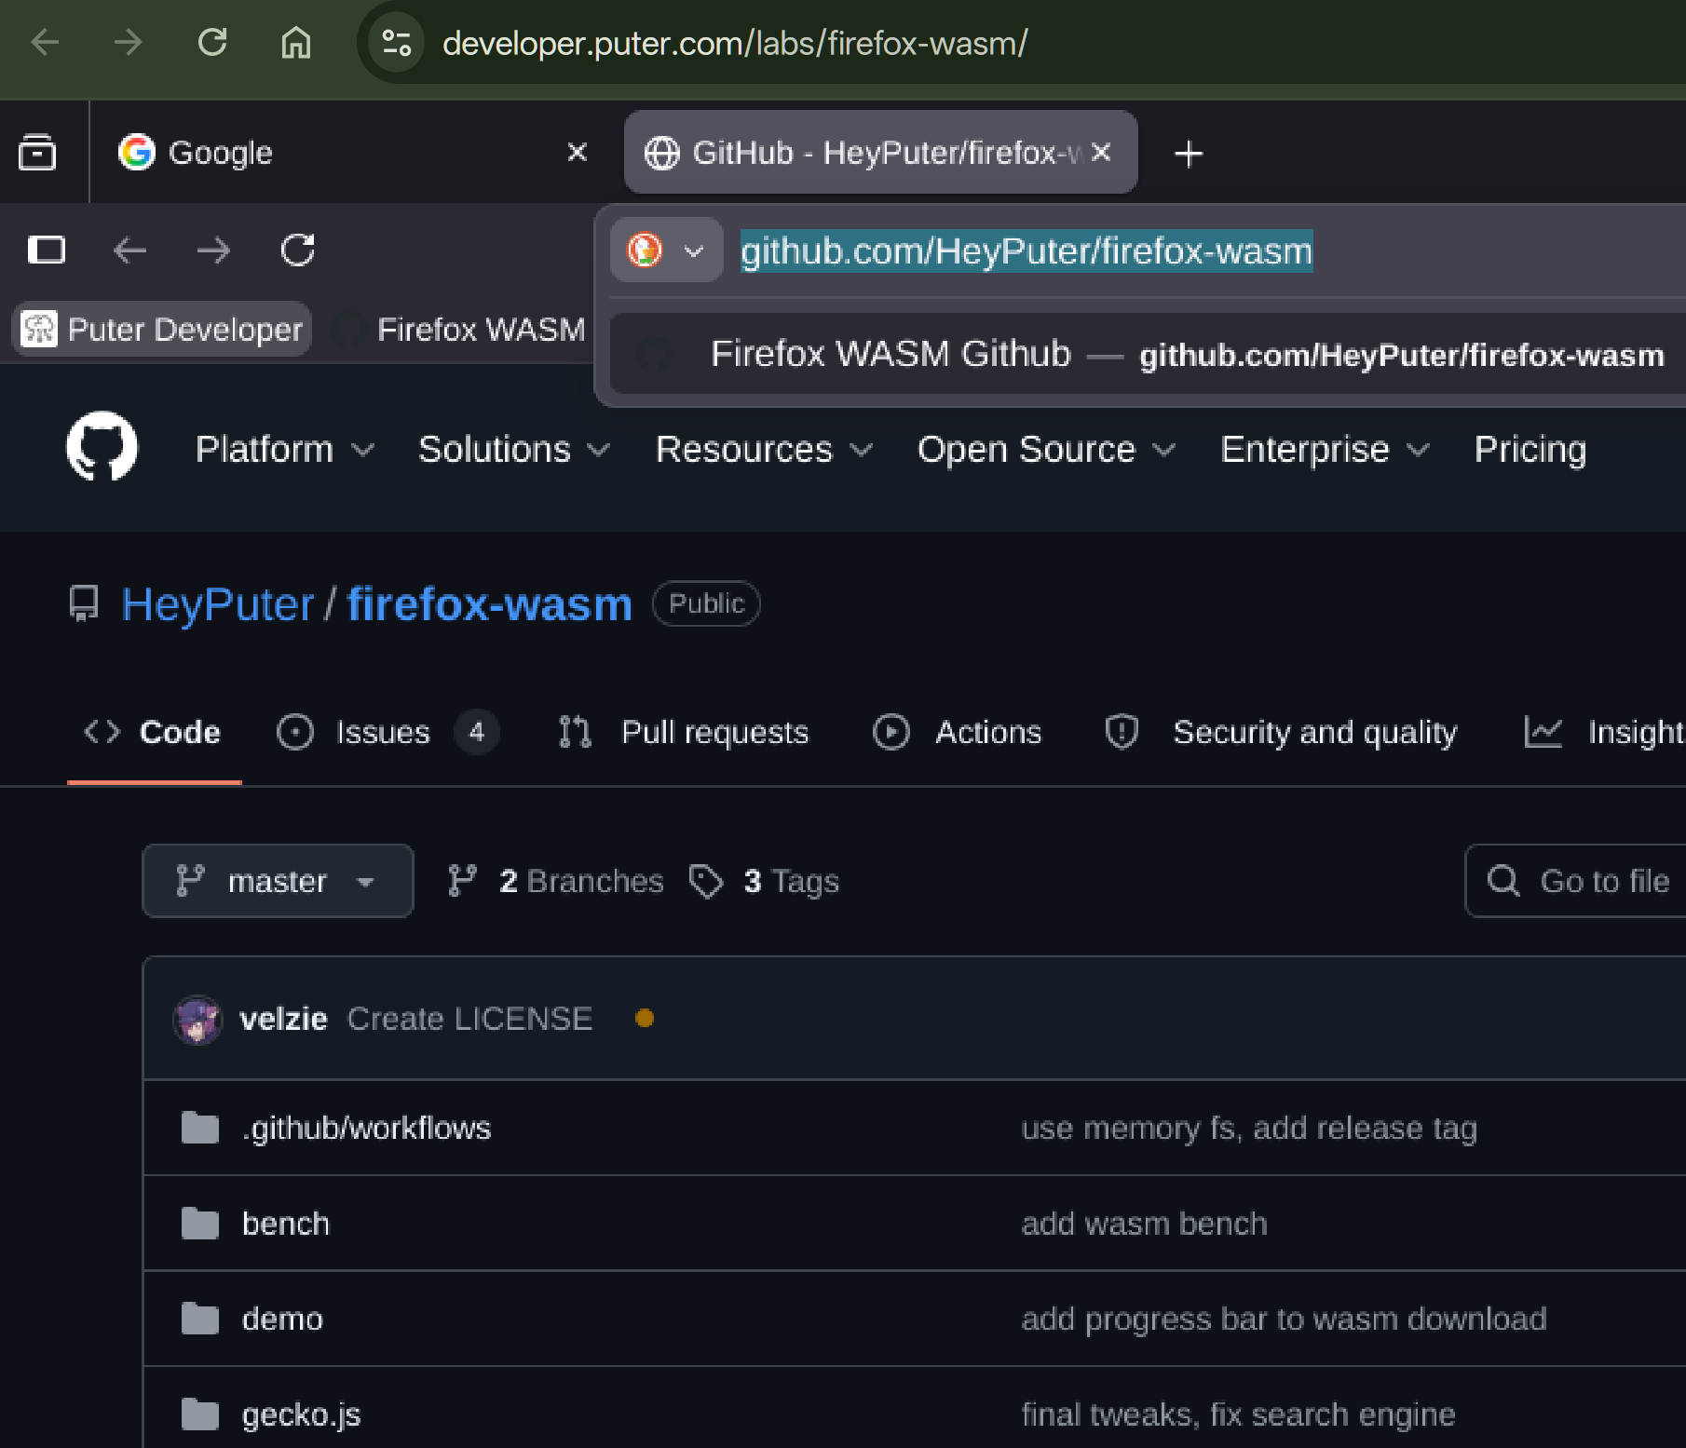
Task: Close the Google tab
Action: coord(578,152)
